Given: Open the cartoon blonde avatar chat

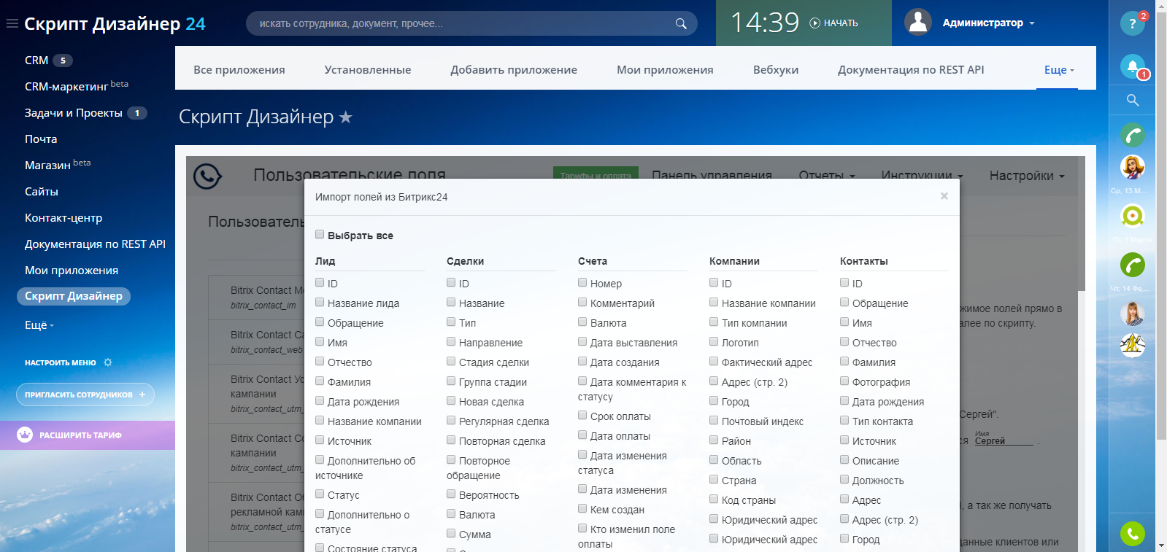Looking at the screenshot, I should (1133, 167).
